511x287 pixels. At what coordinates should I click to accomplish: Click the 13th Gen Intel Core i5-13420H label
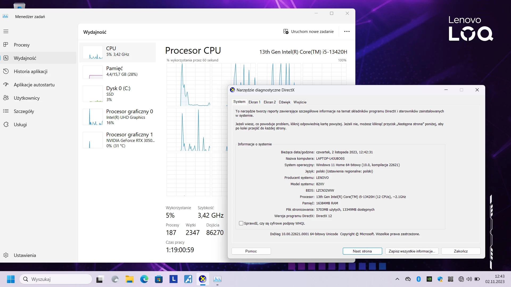pyautogui.click(x=303, y=52)
